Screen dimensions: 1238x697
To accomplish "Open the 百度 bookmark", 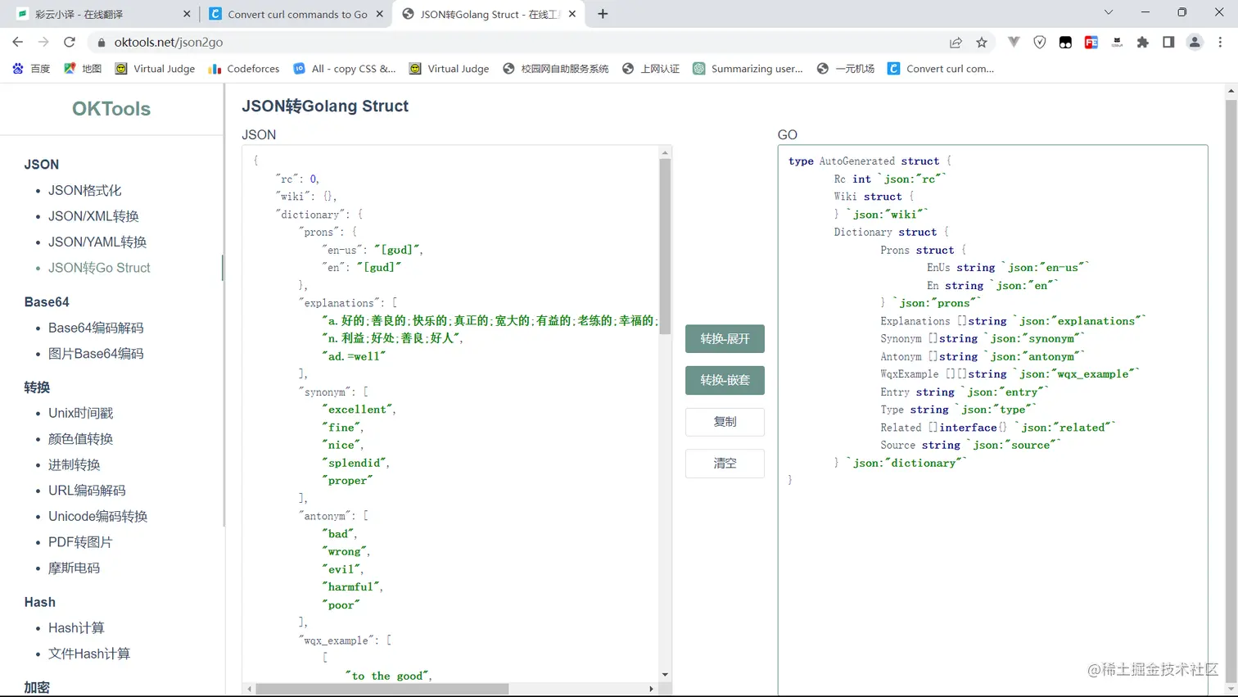I will coord(31,69).
